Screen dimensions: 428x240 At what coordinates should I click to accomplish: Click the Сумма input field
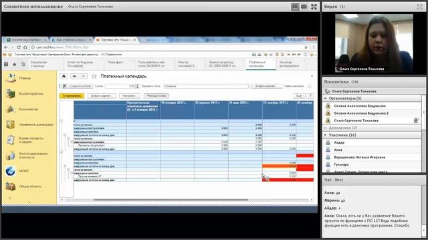(x=120, y=86)
